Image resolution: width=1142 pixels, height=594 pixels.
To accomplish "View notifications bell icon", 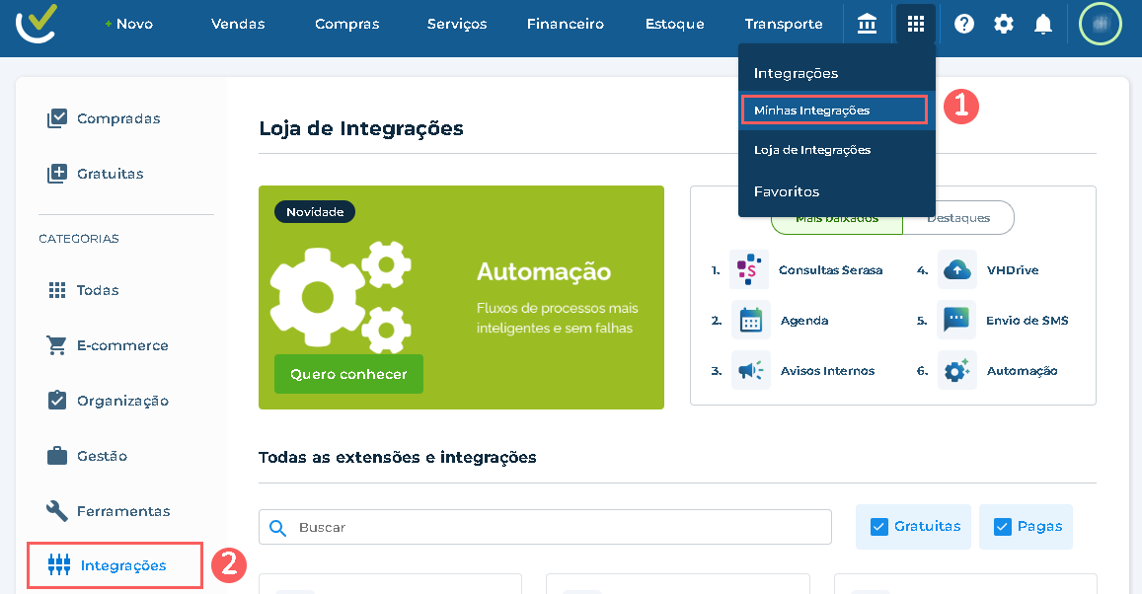I will pos(1042,24).
